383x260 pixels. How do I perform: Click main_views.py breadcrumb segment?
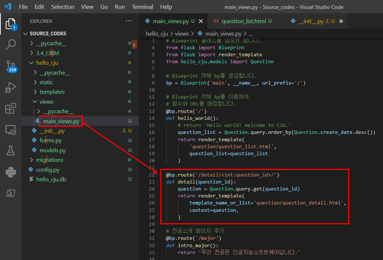(x=223, y=33)
